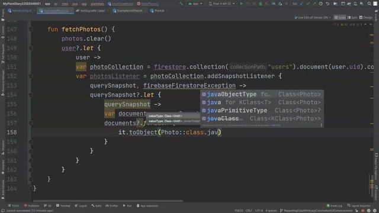Click plantdiary package breadcrumb
Screen dimensions: 379x213
click(97, 4)
